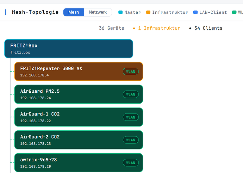
Task: Click the Mesh-Topologie heading
Action: pos(35,12)
